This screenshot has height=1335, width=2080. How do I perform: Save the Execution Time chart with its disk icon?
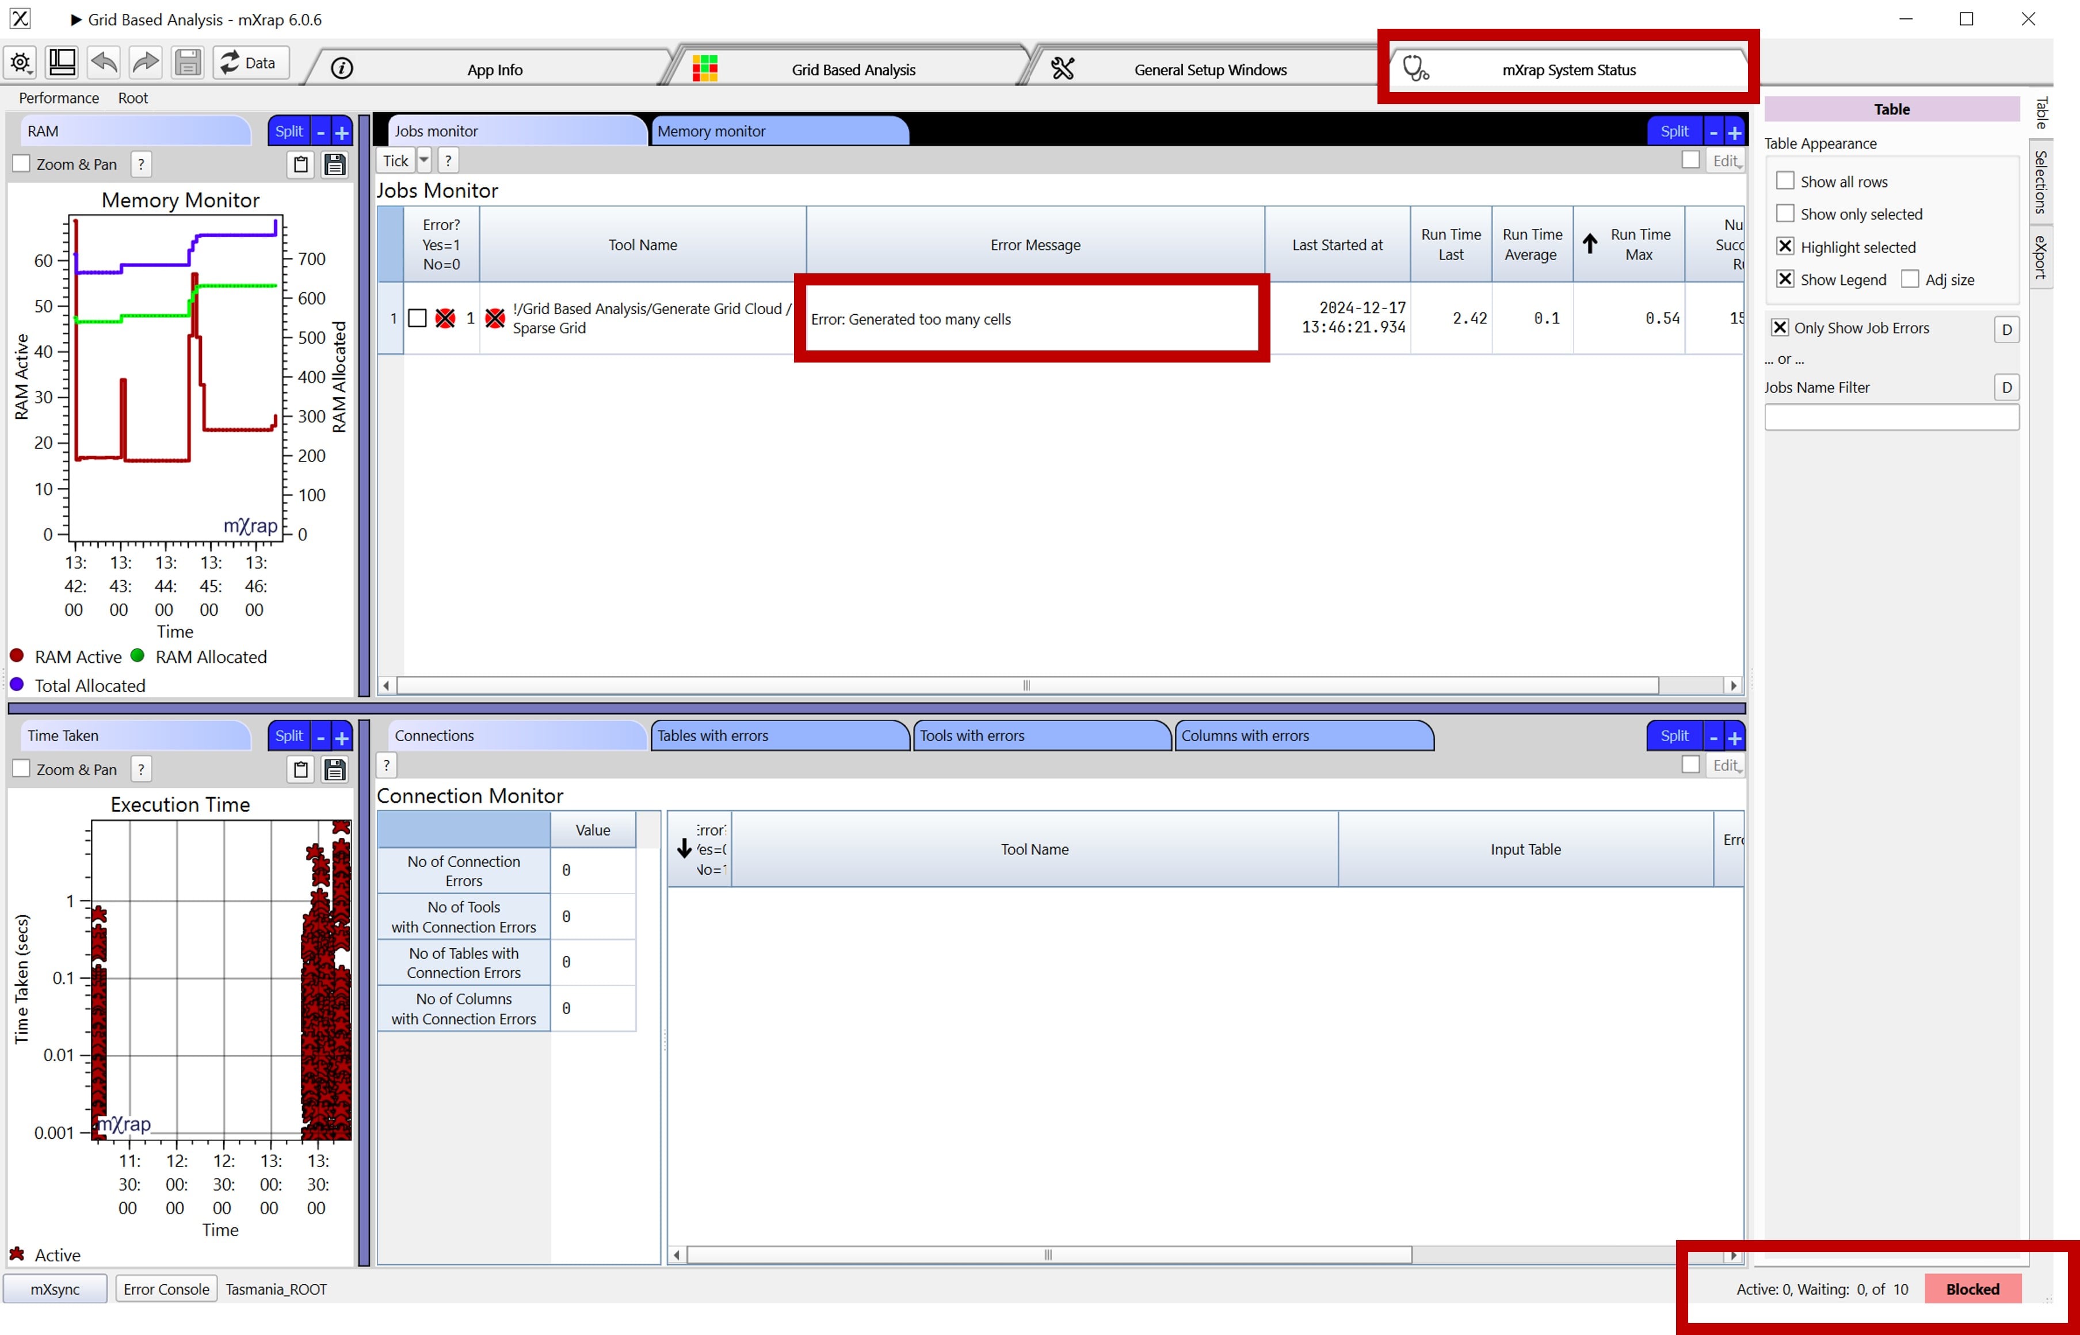tap(334, 769)
